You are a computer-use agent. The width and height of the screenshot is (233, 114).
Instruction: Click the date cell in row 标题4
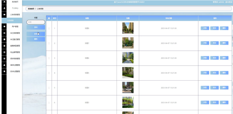click(x=169, y=88)
